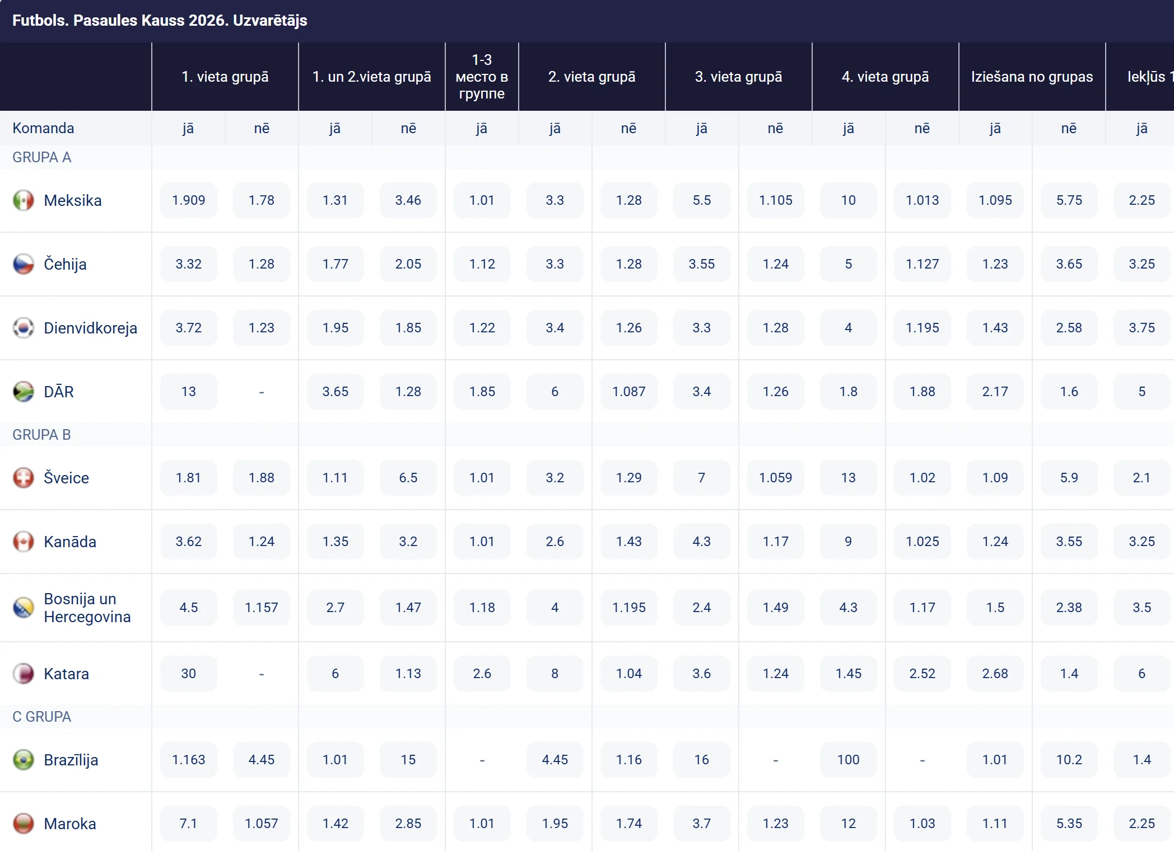The image size is (1174, 851).
Task: Select Katara 1. vieta grupā jā odds 30
Action: click(189, 674)
